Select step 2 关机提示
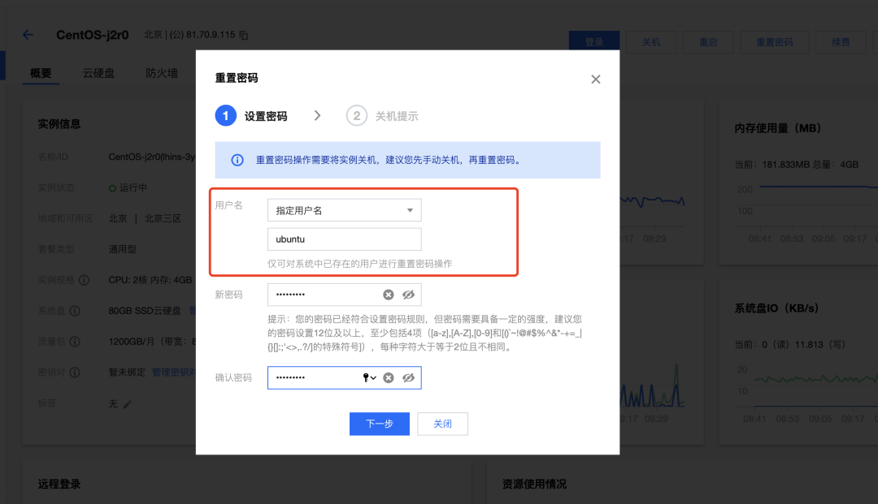The image size is (878, 504). click(382, 116)
